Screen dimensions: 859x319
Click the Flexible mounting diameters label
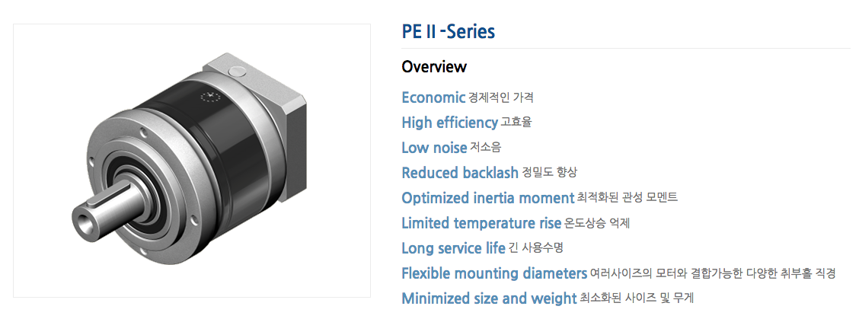pos(494,273)
